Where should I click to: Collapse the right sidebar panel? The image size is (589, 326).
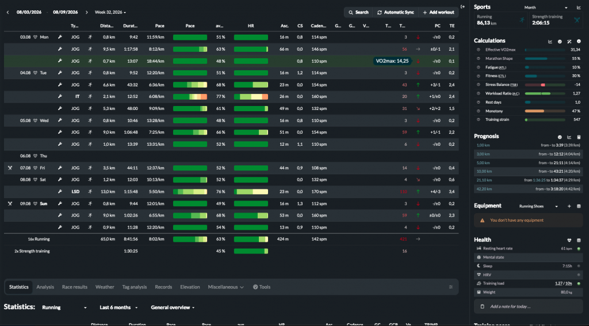(463, 7)
